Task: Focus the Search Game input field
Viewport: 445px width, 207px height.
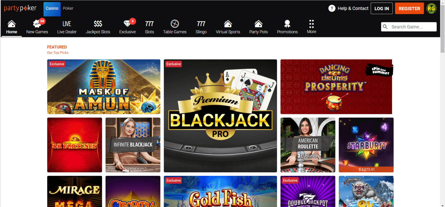Action: coord(409,27)
